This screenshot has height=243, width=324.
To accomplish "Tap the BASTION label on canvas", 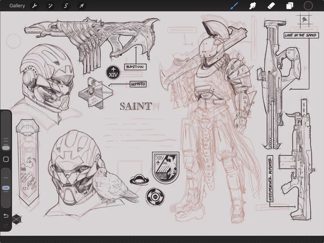I will coord(135,67).
